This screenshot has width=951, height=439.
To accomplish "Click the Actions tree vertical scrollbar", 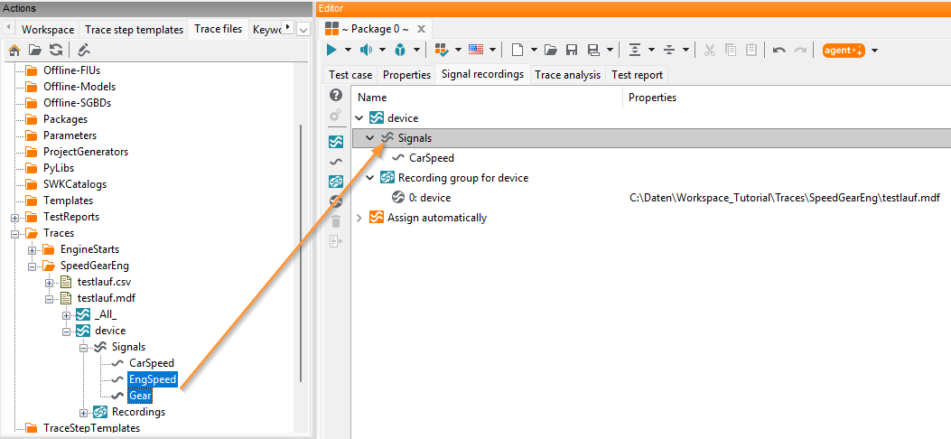I will 302,253.
